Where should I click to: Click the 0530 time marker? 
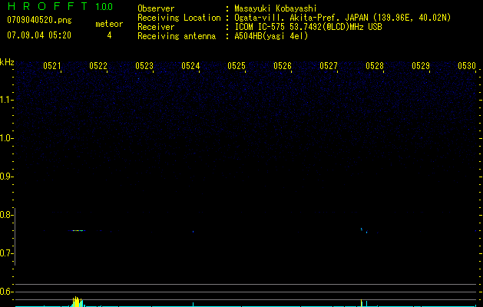click(467, 66)
